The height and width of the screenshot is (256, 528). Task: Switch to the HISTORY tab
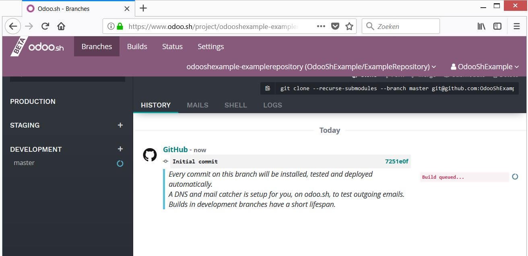click(x=156, y=105)
